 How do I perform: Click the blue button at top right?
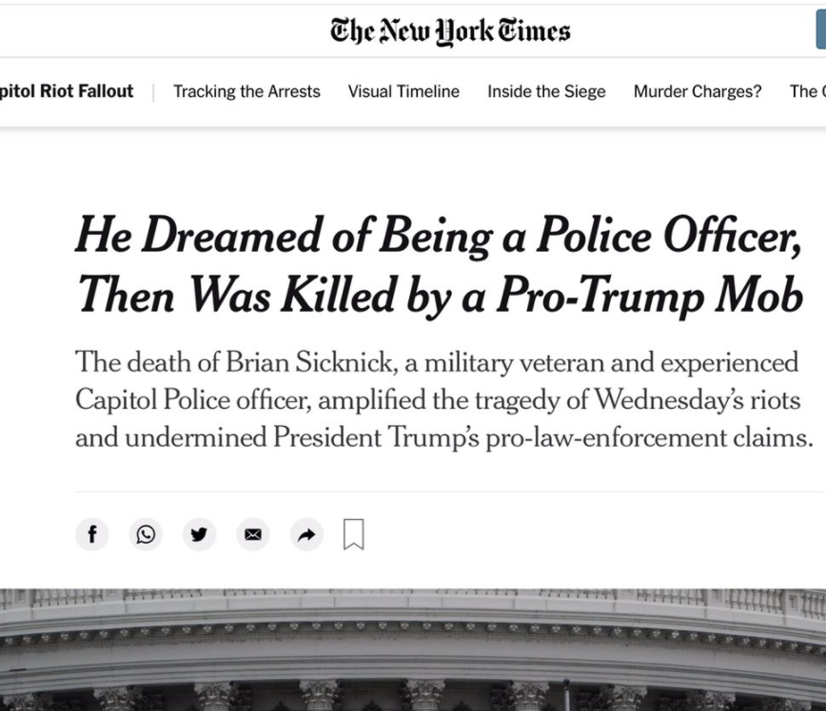821,29
